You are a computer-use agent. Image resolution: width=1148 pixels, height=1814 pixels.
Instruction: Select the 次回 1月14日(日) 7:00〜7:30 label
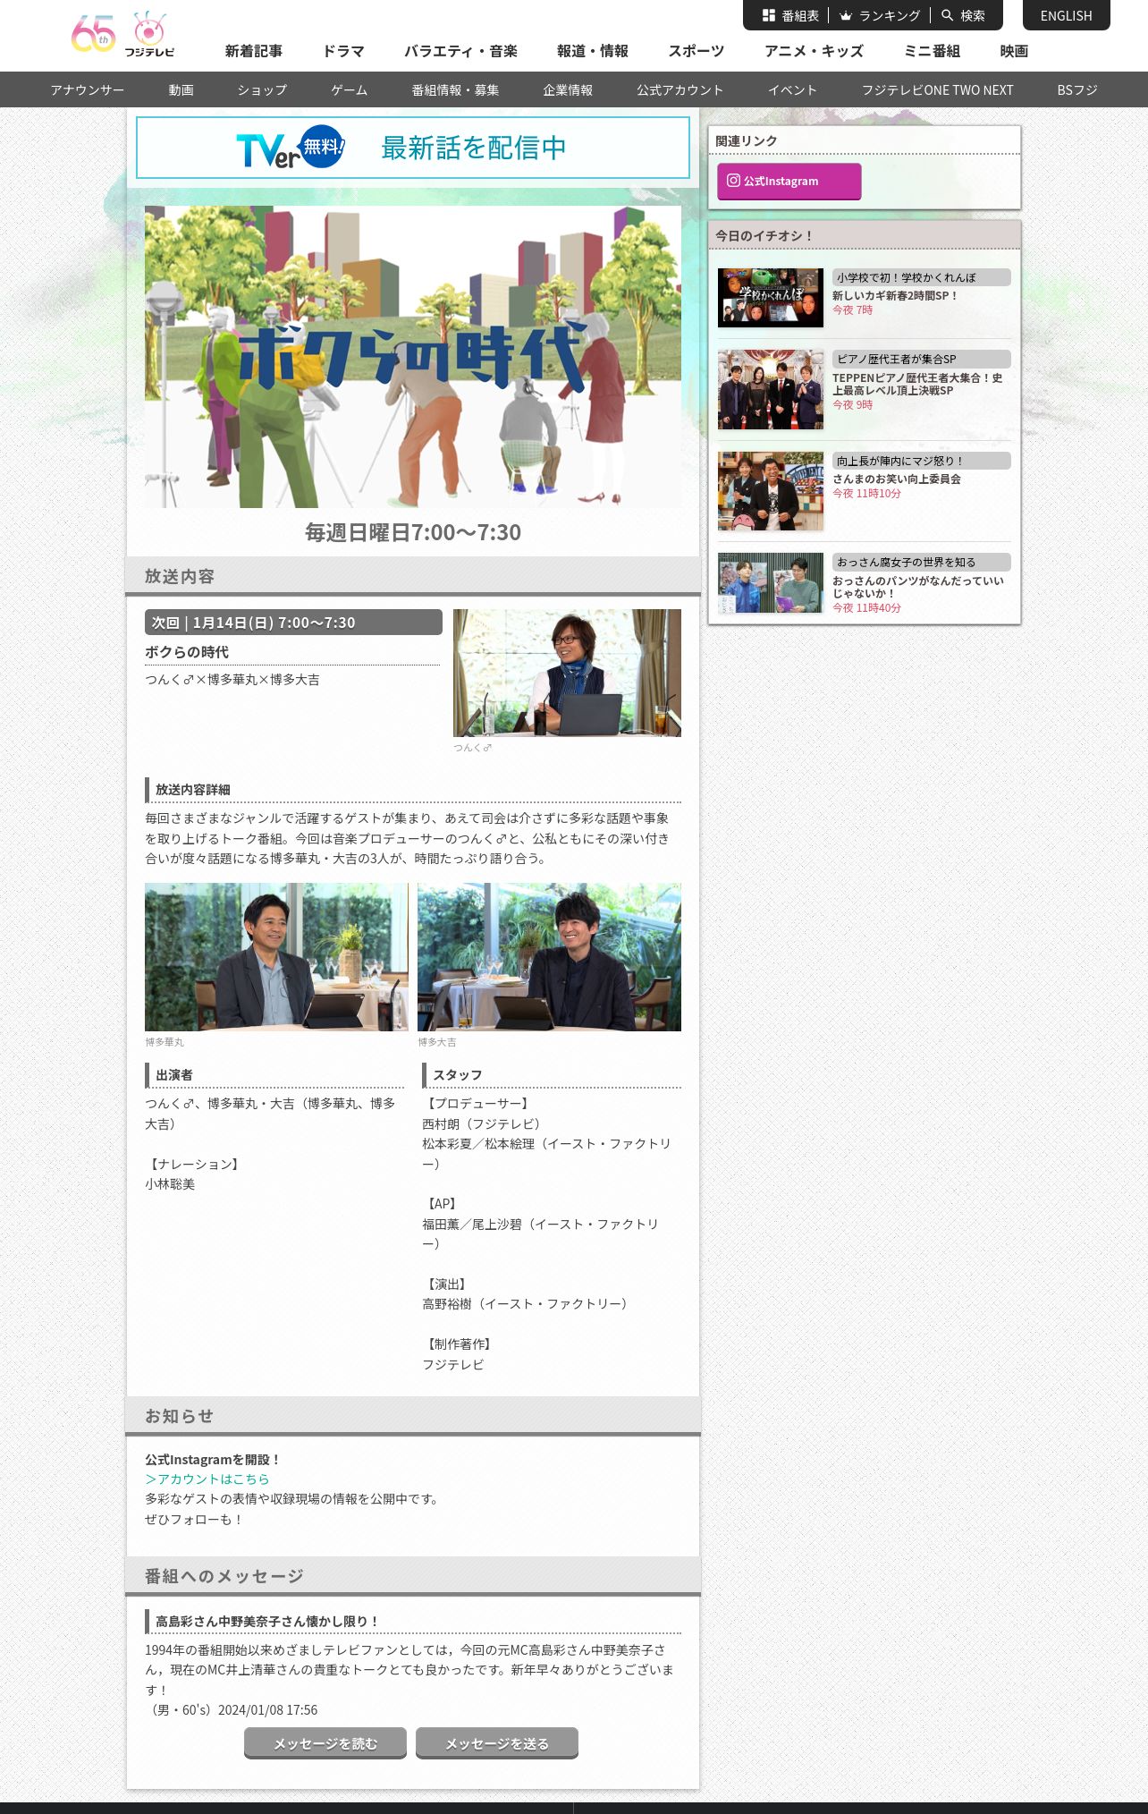293,623
